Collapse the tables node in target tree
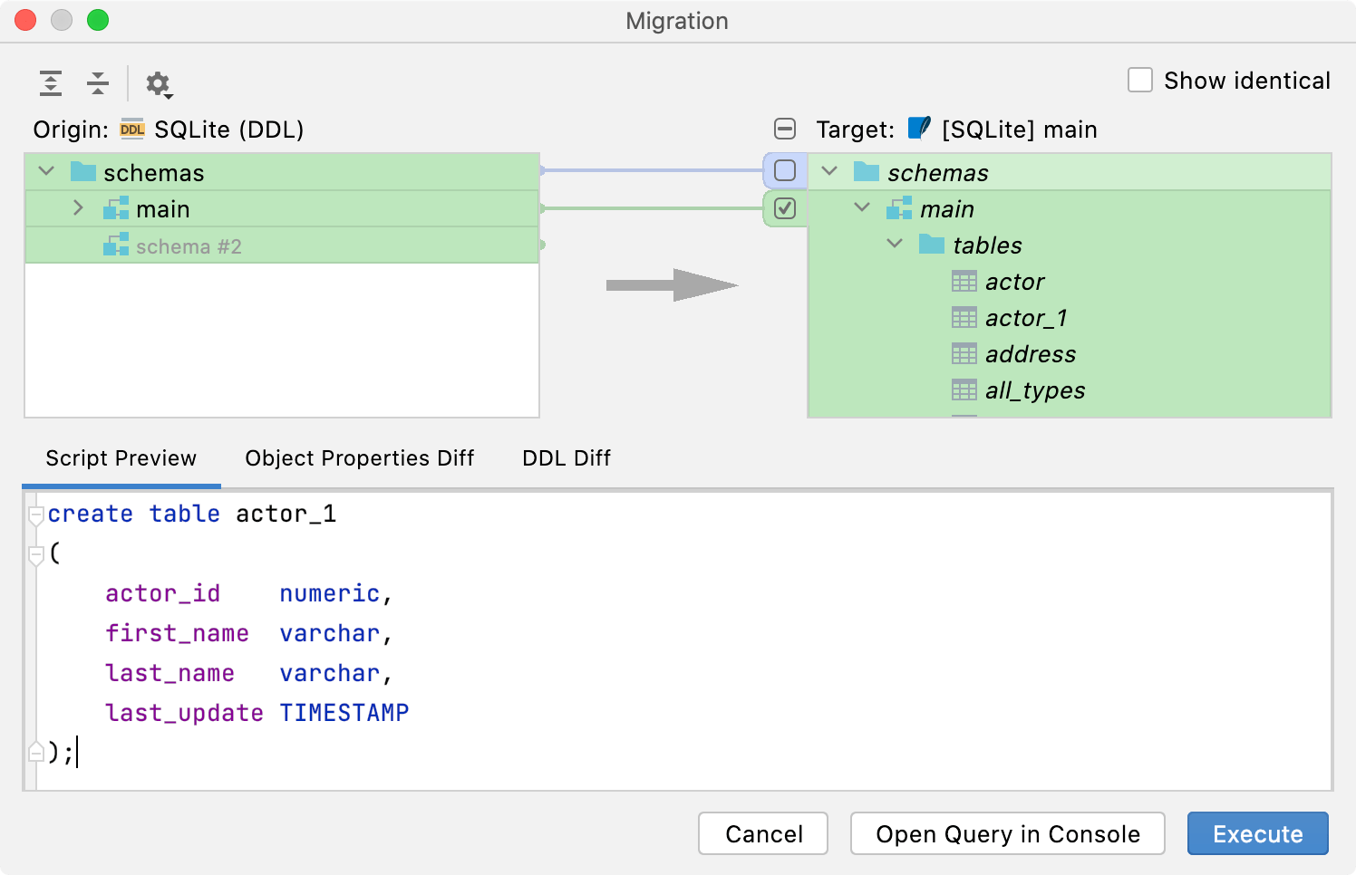 tap(895, 244)
